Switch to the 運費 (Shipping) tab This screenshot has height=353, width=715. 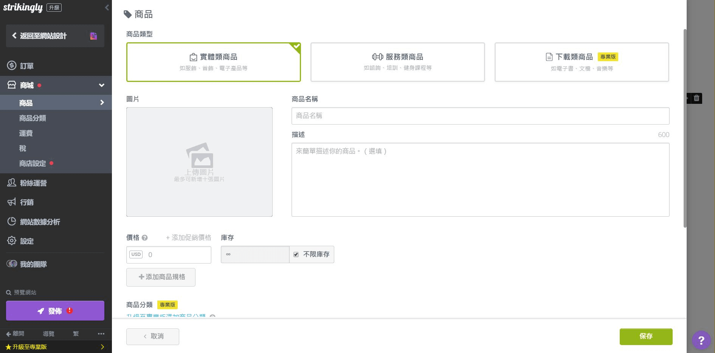[x=26, y=133]
